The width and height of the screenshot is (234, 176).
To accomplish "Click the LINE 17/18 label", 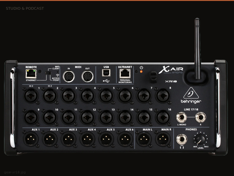I will tap(191, 109).
